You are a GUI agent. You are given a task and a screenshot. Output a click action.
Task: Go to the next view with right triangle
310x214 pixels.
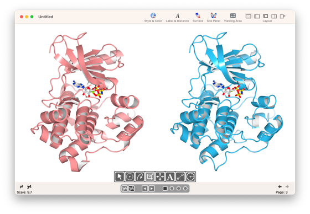(152, 189)
